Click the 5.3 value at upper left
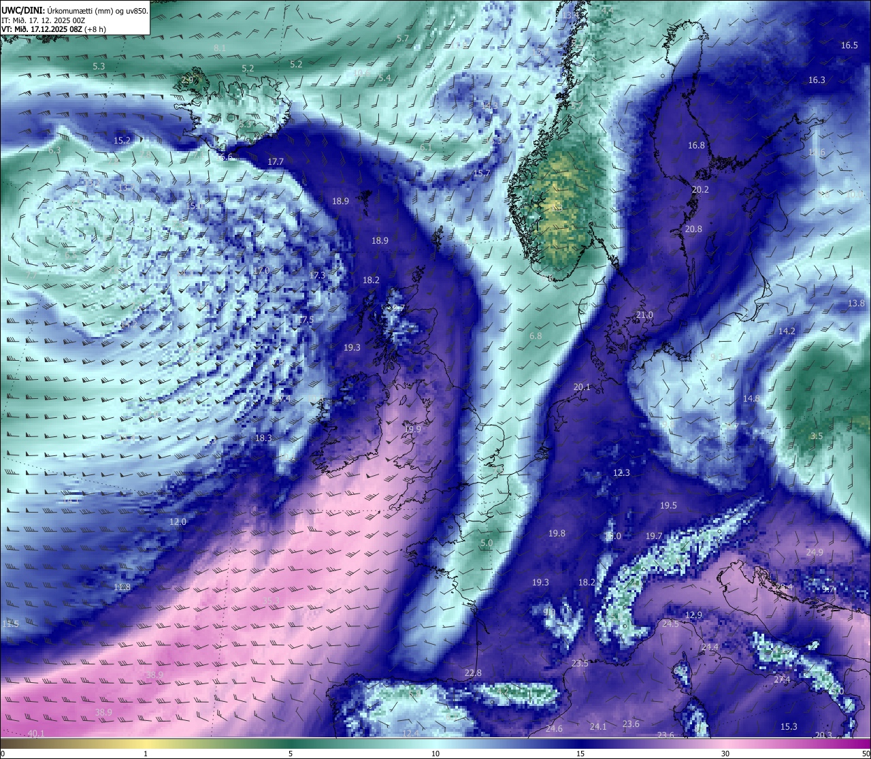This screenshot has height=759, width=871. coord(99,66)
